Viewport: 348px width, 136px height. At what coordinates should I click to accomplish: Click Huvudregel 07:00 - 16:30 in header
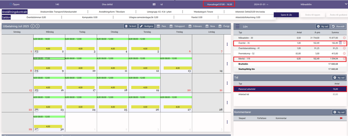coord(219,5)
